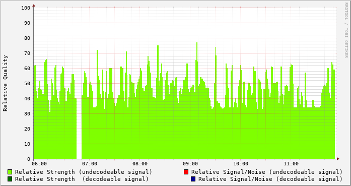Click the red undecodeable signal/noise swatch
The width and height of the screenshot is (351, 186).
click(186, 172)
